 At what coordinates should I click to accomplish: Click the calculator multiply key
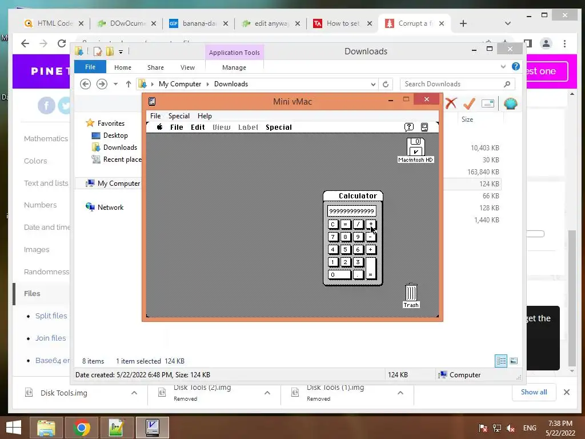[371, 224]
